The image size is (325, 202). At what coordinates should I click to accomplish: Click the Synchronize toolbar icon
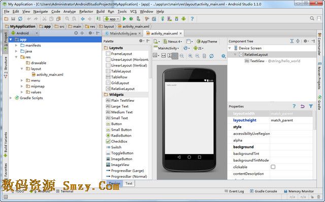(x=20, y=19)
